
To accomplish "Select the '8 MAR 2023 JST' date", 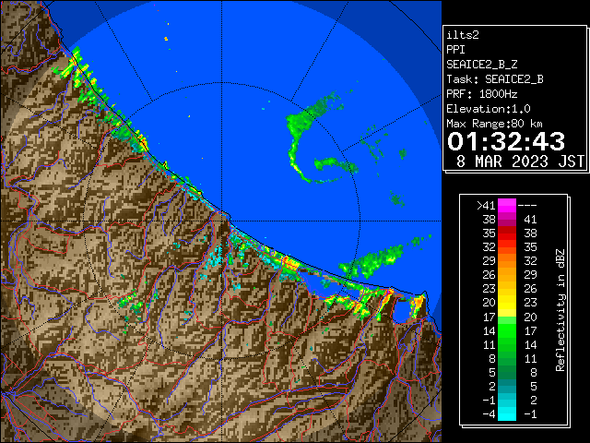I will point(520,162).
